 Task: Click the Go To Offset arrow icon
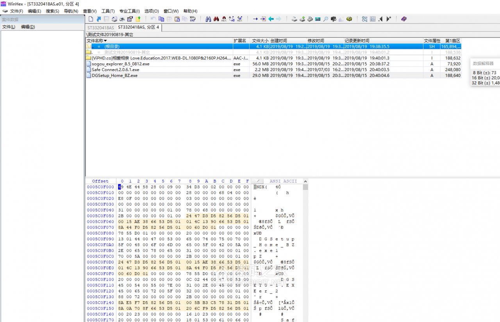point(255,19)
